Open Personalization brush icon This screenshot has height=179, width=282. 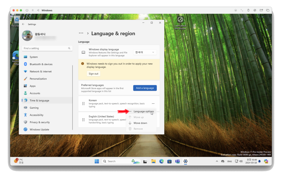click(25, 78)
